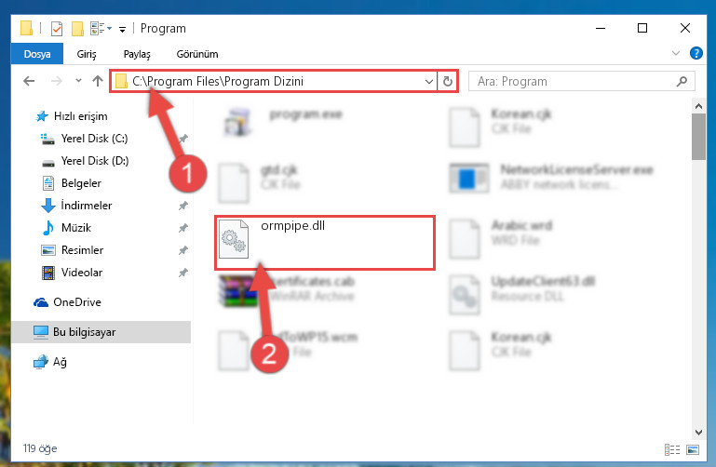Expand the ribbon with chevron
716x467 pixels.
click(676, 53)
